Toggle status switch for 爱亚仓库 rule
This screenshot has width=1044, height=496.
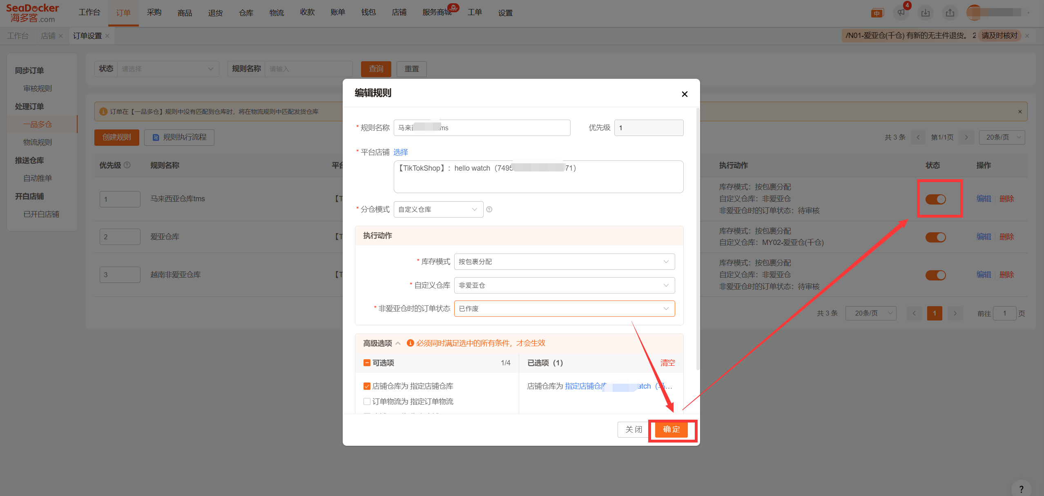pyautogui.click(x=935, y=237)
